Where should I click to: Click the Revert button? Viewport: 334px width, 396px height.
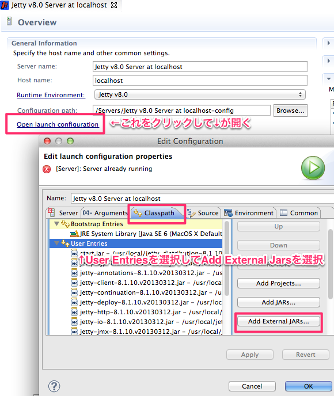tap(305, 355)
